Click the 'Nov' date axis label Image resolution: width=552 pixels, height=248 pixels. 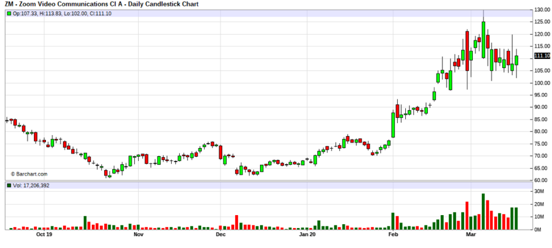[139, 234]
